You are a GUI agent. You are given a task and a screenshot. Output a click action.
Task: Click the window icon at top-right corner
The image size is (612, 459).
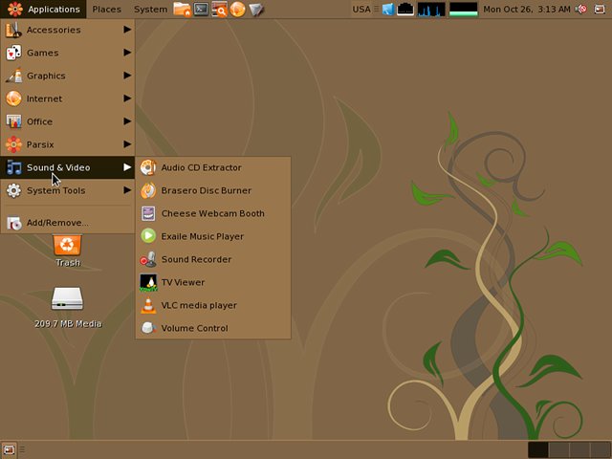point(600,9)
